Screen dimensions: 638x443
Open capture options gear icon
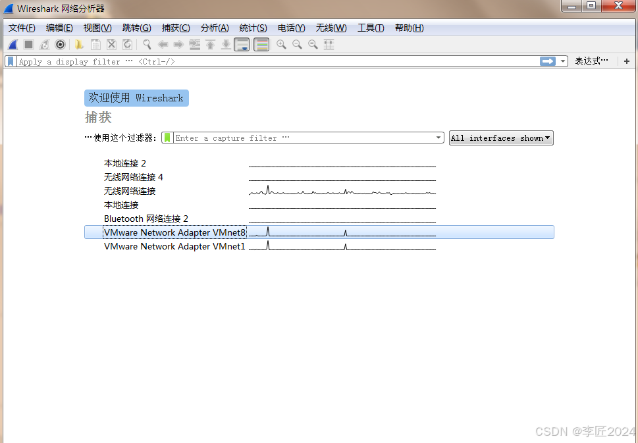click(60, 44)
